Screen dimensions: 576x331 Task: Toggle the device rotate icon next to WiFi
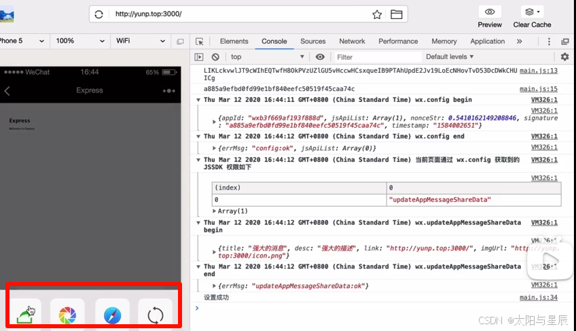click(180, 41)
